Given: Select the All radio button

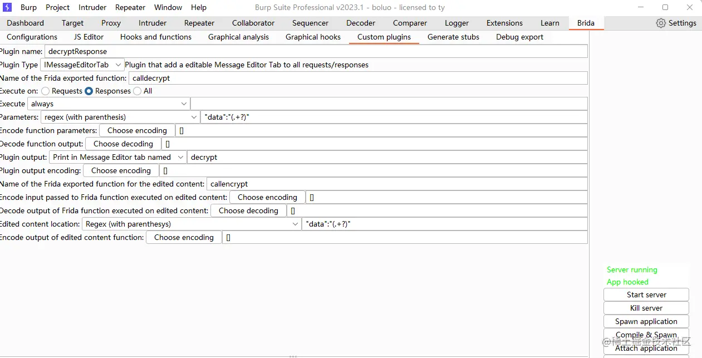Looking at the screenshot, I should pos(138,91).
